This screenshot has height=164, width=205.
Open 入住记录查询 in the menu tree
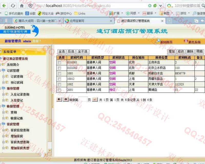[x=20, y=94]
